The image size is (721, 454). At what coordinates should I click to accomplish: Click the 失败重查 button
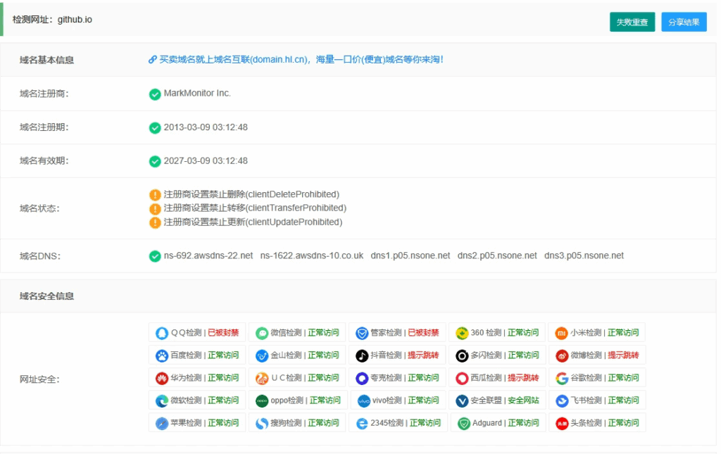pos(632,22)
